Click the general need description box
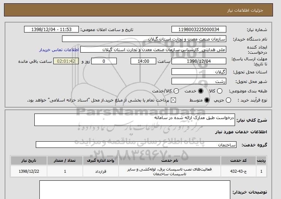281x199 pixels. (x=135, y=120)
